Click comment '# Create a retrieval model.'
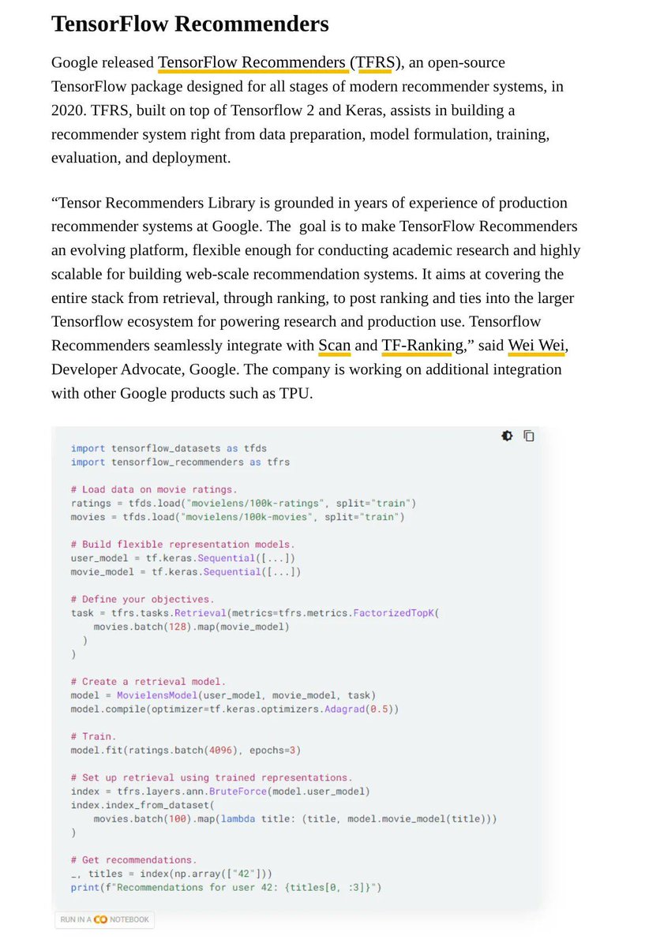Viewport: 645px width, 947px height. tap(148, 681)
